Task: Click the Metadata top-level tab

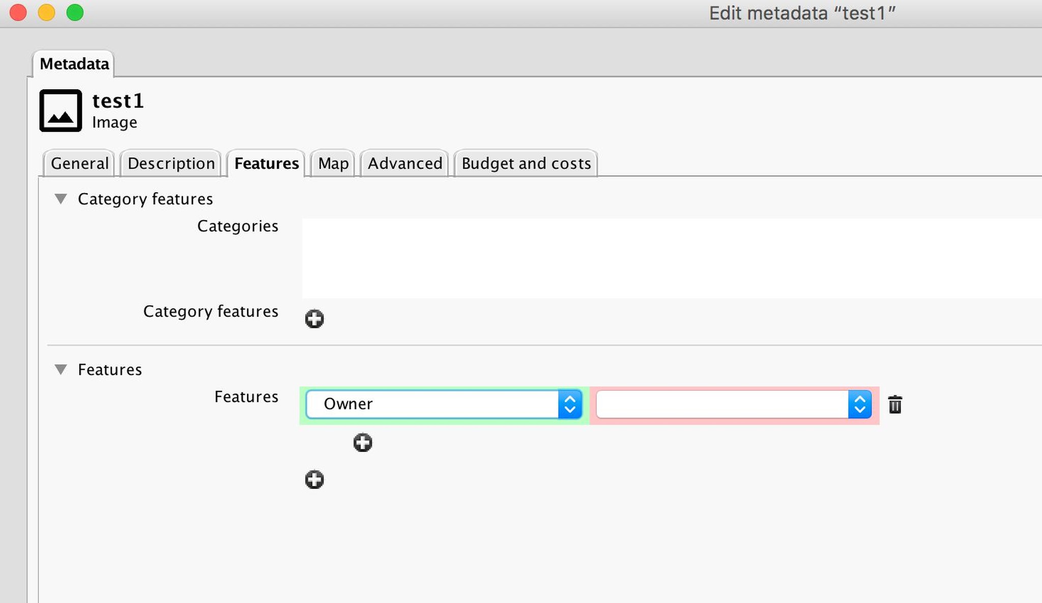Action: 74,64
